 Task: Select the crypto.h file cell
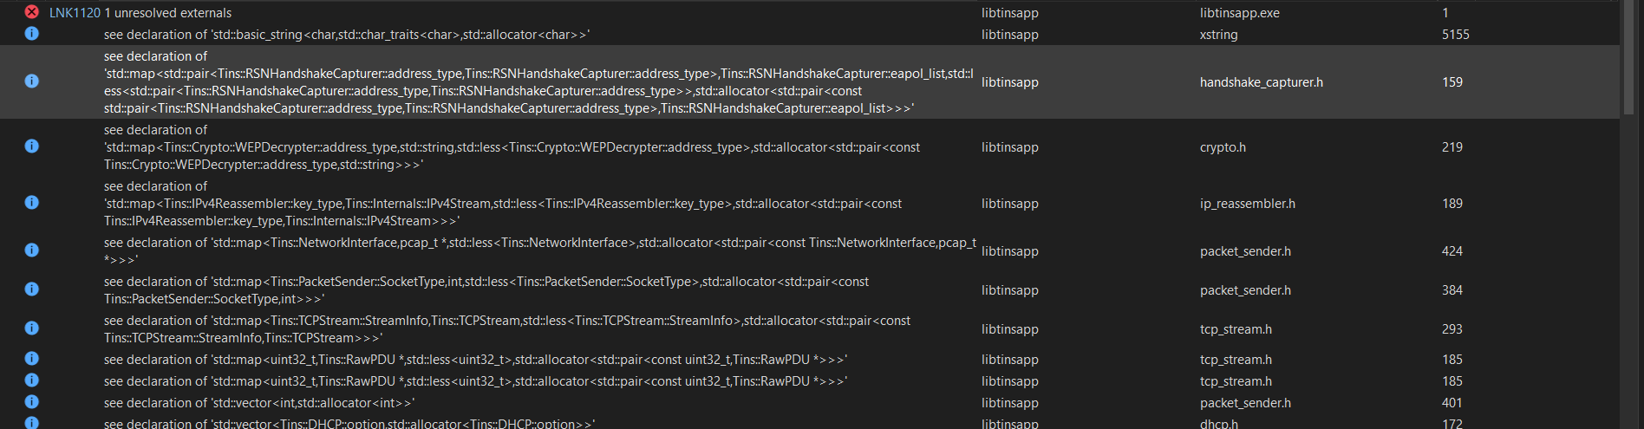tap(1223, 147)
